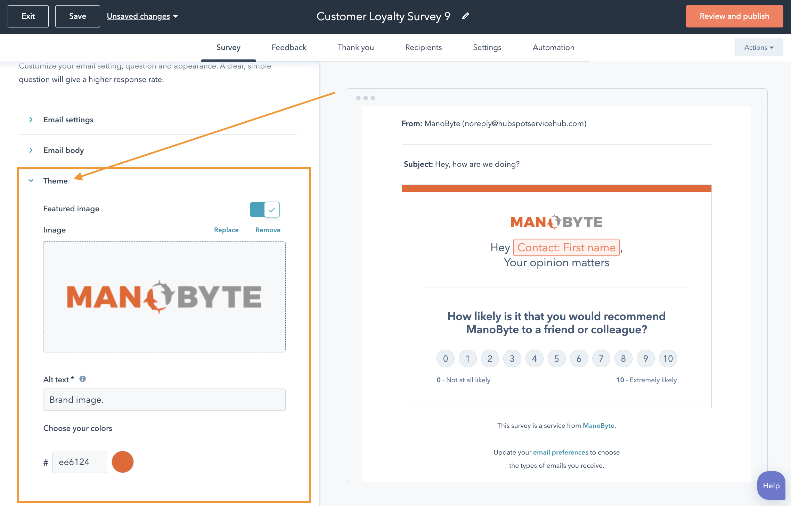Click the Alt text input field
The height and width of the screenshot is (506, 791).
point(164,400)
